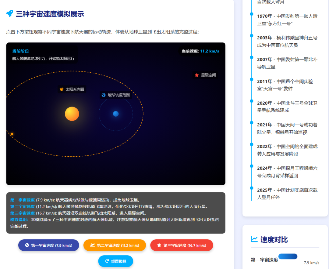Click the refresh icon on the 重置模拟 button
Image resolution: width=329 pixels, height=269 pixels.
(107, 261)
